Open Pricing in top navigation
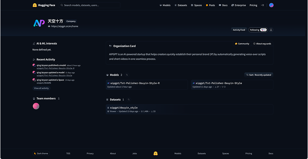This screenshot has height=159, width=308. (x=253, y=5)
